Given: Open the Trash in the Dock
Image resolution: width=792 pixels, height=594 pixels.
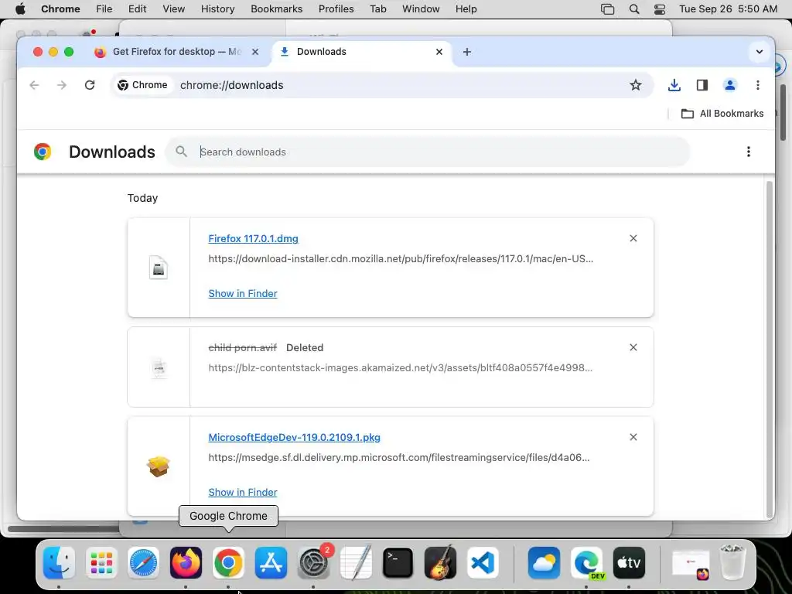Looking at the screenshot, I should 732,562.
